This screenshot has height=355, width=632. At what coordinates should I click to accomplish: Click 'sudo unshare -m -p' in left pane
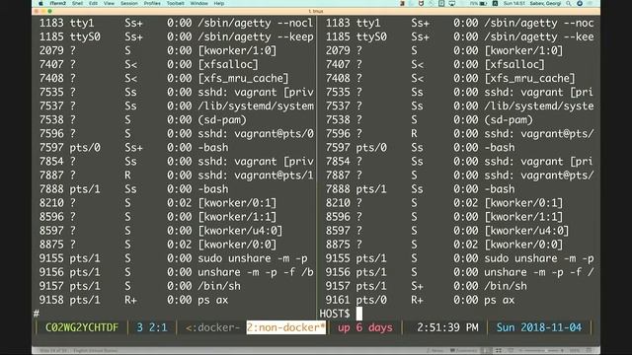tap(253, 258)
